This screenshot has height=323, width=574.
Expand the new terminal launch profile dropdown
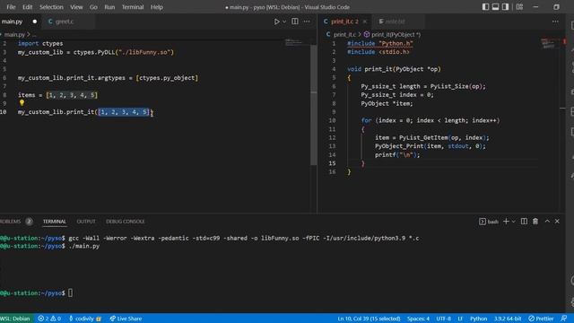pos(513,222)
